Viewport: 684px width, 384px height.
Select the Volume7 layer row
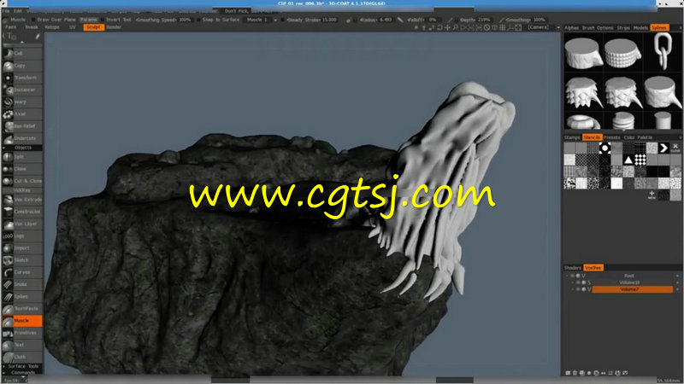(632, 289)
